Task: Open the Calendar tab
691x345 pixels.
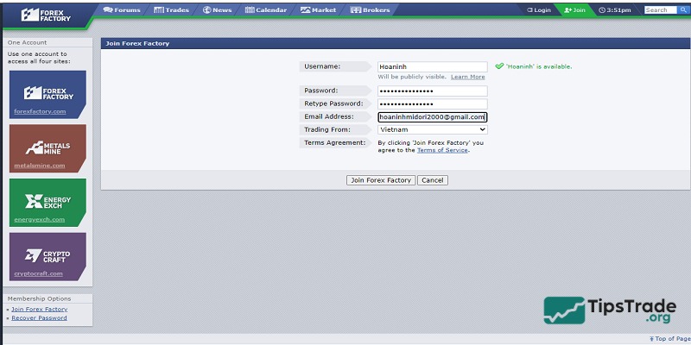Action: coord(266,10)
